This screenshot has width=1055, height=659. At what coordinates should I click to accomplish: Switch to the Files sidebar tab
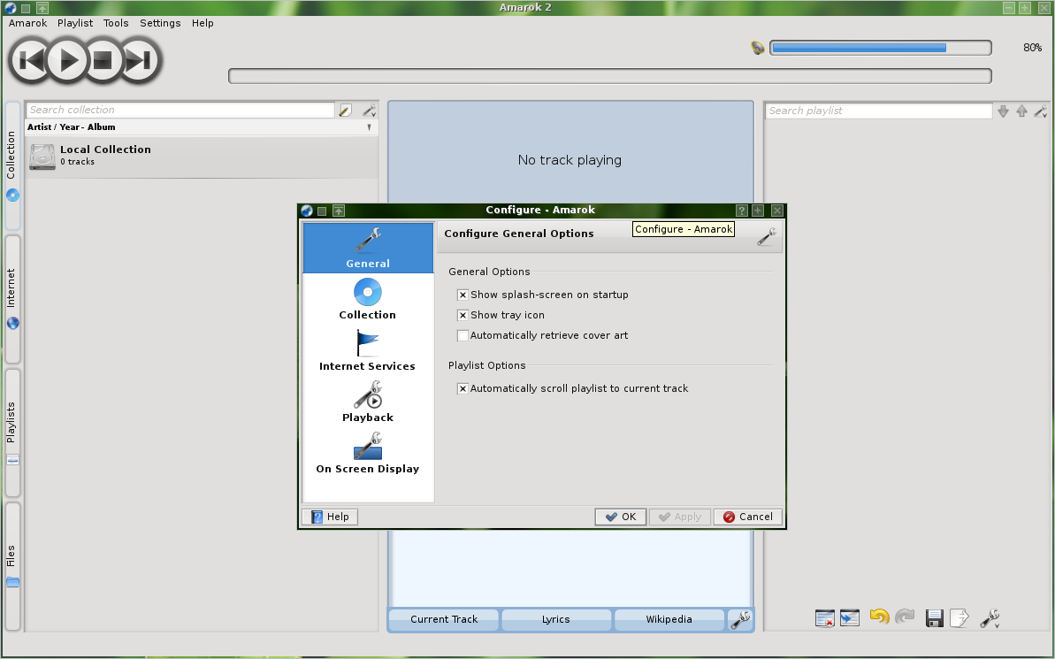pos(12,566)
